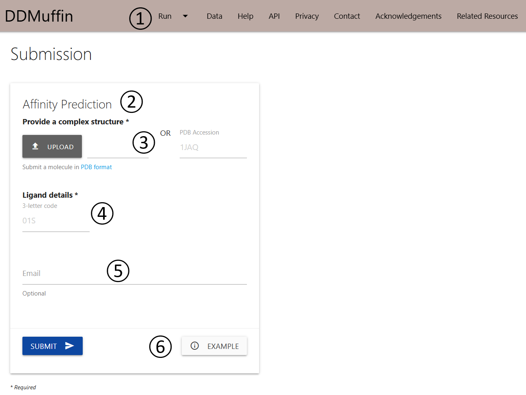This screenshot has width=526, height=395.
Task: Open the PDB format link
Action: tap(96, 167)
